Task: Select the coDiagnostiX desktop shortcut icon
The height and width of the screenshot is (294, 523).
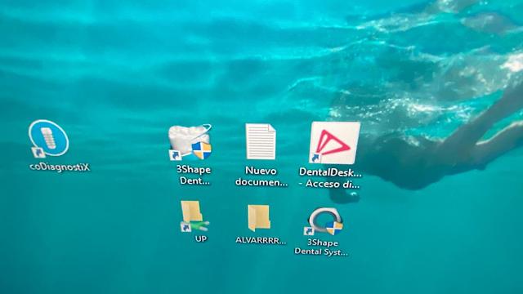Action: [49, 138]
